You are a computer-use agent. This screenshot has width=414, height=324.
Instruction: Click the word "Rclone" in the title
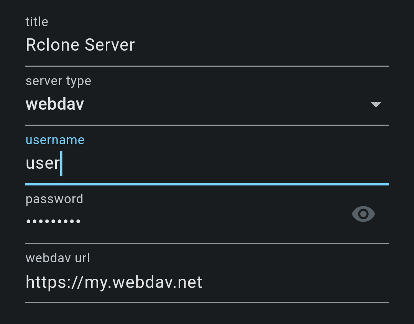[x=53, y=45]
